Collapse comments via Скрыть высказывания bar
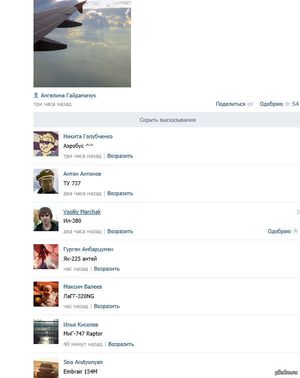Image resolution: width=300 pixels, height=378 pixels. tap(167, 120)
